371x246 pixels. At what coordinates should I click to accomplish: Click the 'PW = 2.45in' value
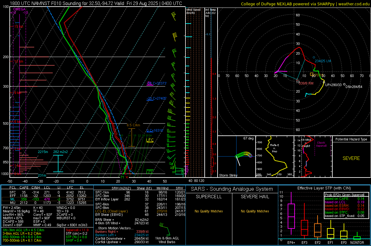pos(12,208)
